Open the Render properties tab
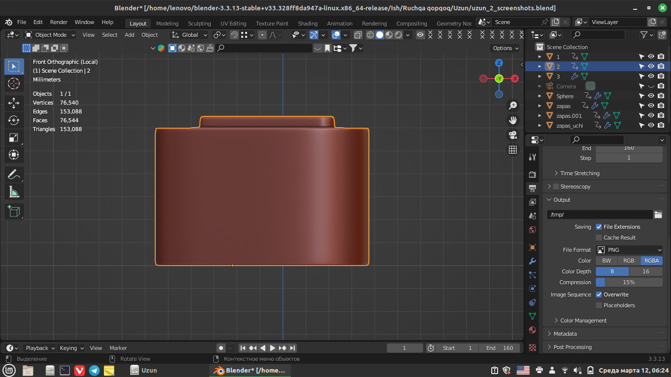671x377 pixels. pyautogui.click(x=532, y=174)
